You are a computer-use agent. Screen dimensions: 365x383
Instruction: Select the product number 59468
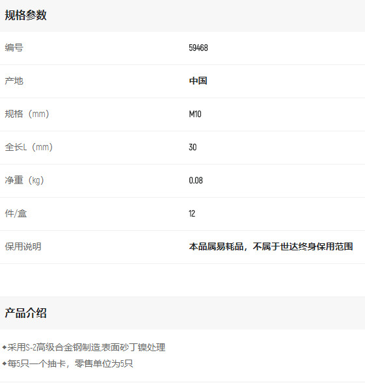[198, 47]
